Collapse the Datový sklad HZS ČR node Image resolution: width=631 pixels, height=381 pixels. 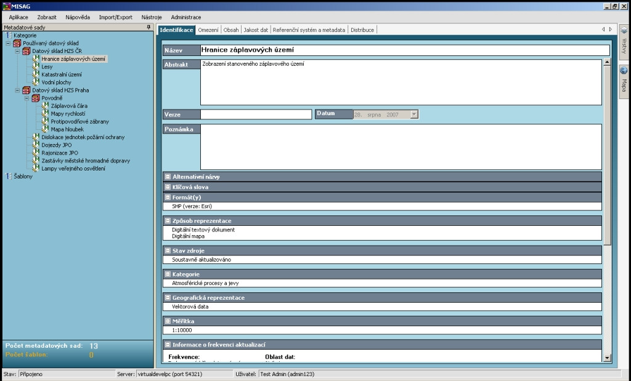[x=17, y=51]
